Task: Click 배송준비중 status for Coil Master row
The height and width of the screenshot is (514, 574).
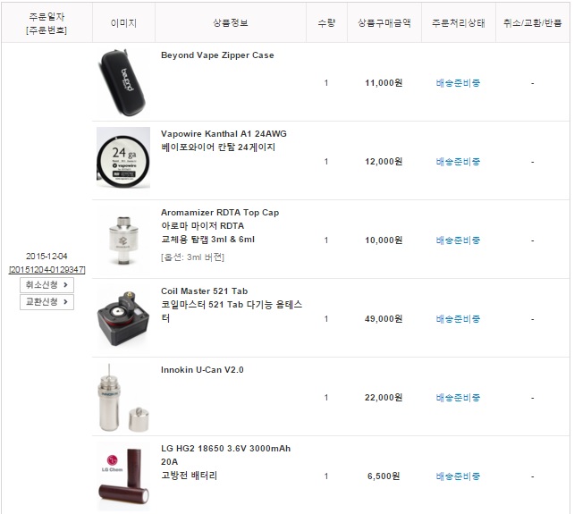Action: (458, 319)
